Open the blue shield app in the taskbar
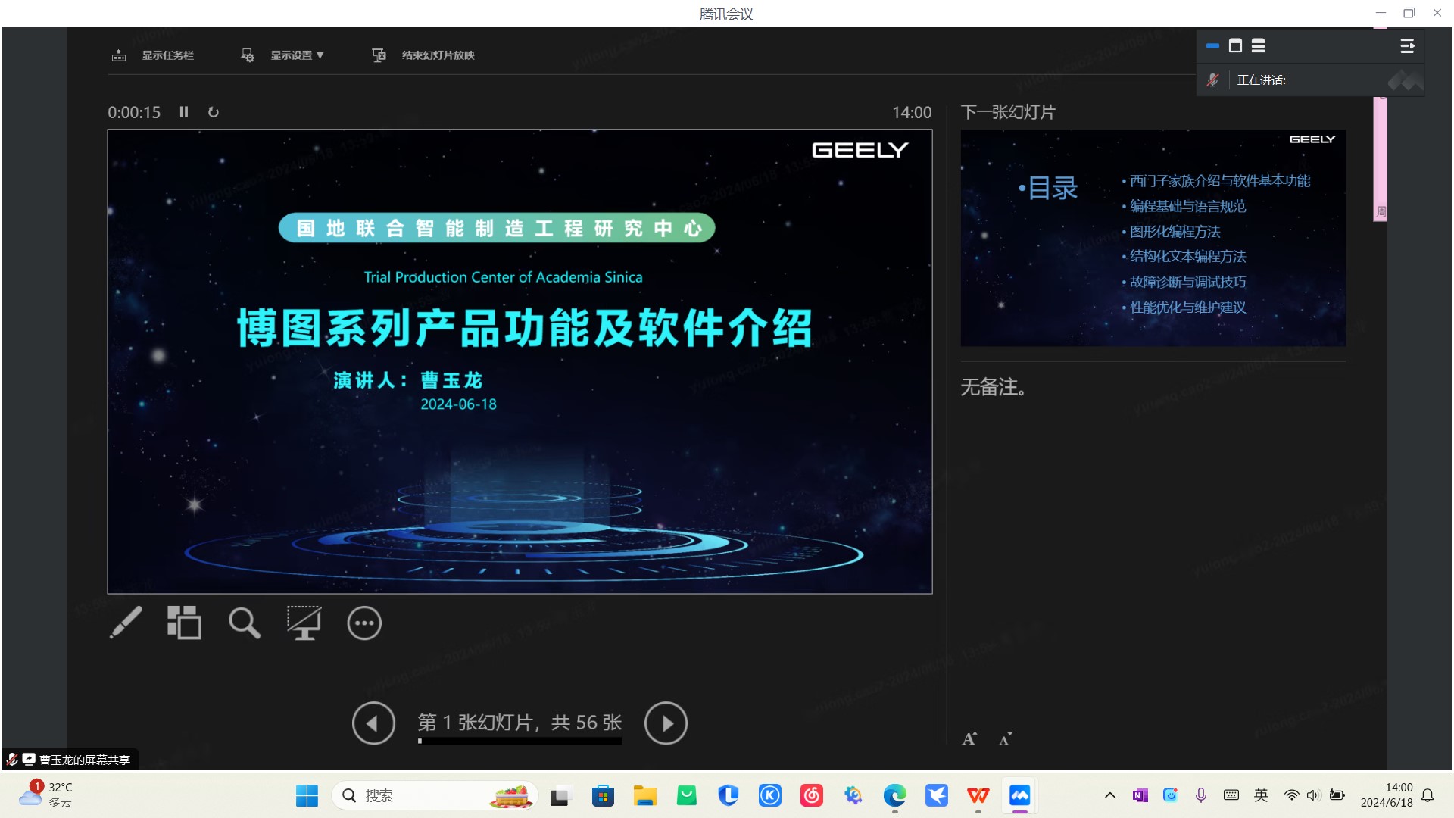Image resolution: width=1454 pixels, height=818 pixels. tap(729, 795)
